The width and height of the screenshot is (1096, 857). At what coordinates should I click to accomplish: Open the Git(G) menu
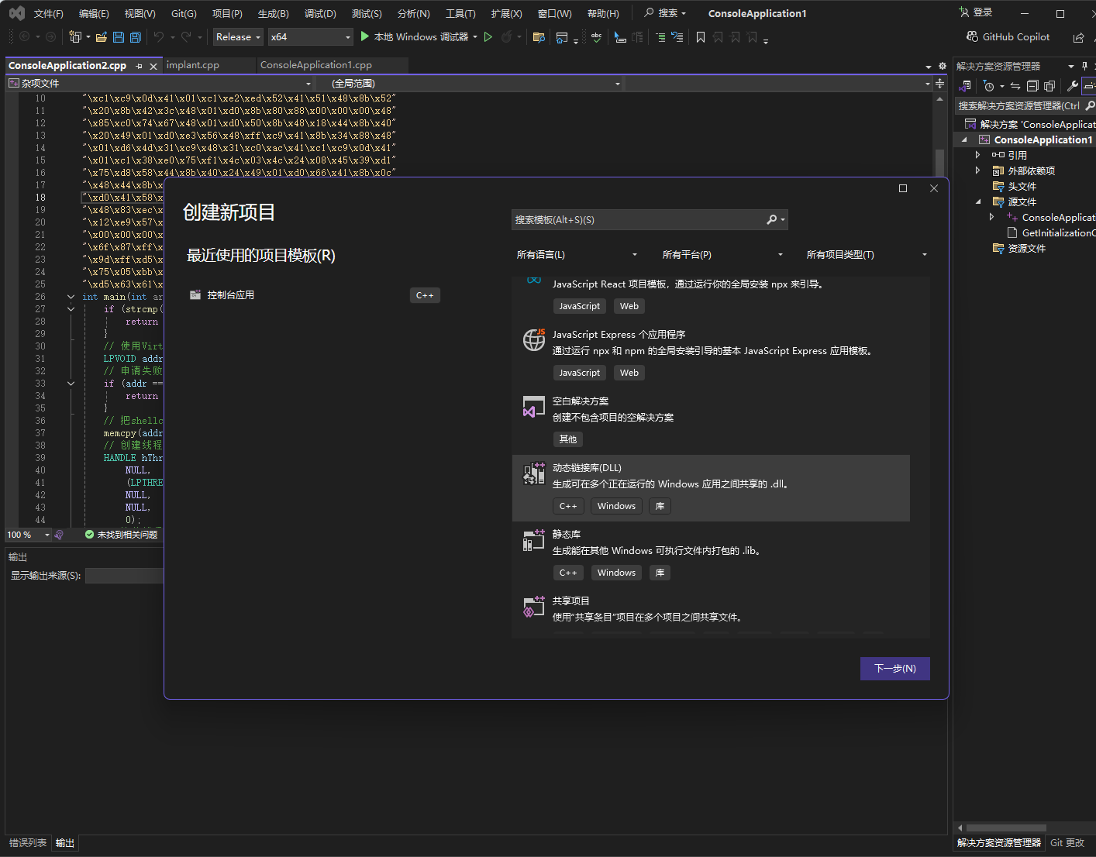(x=184, y=14)
